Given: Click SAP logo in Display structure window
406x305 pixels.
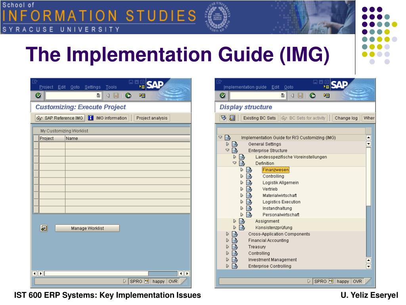Looking at the screenshot, I should [x=339, y=85].
